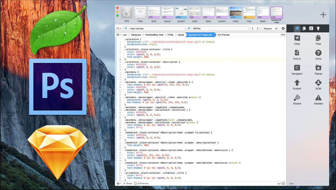
Task: Toggle wildcard in the map-canvas search field
Action: (126, 28)
